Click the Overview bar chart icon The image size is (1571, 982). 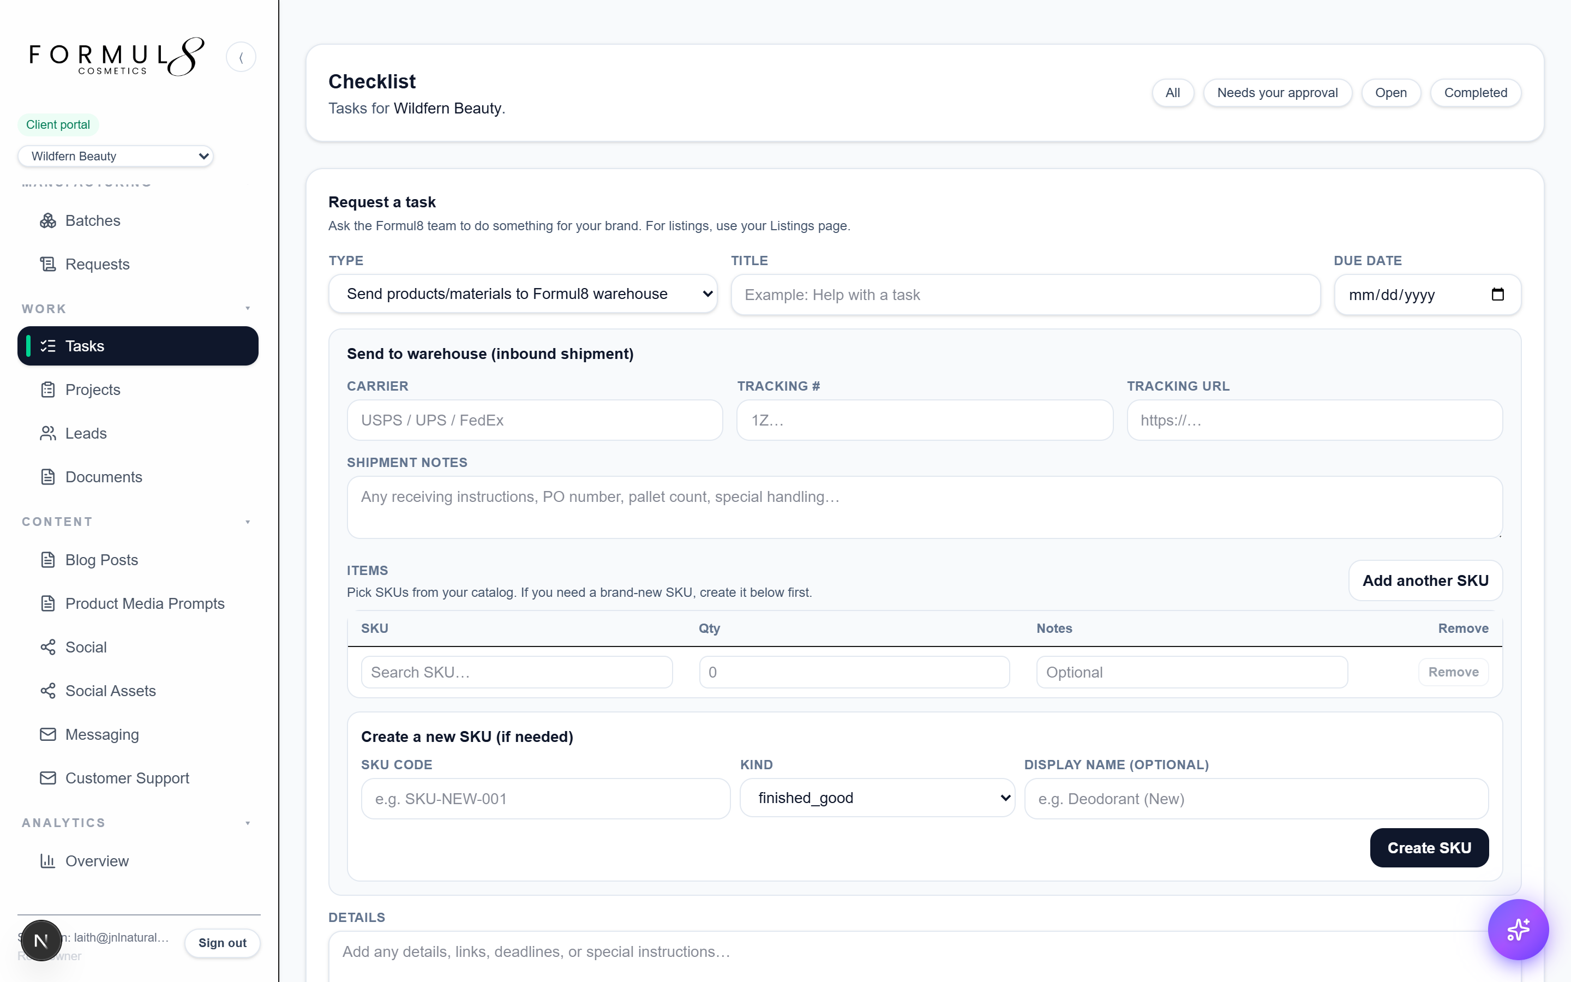48,860
